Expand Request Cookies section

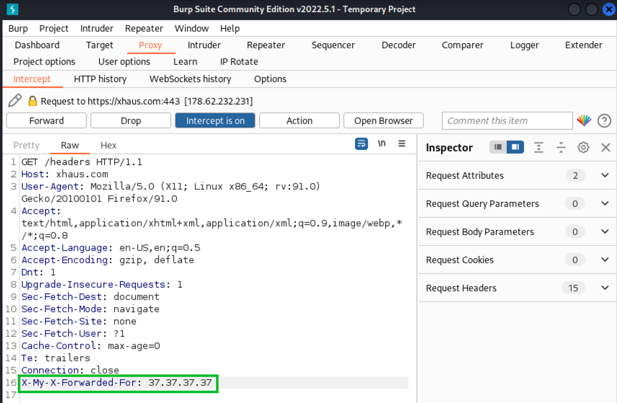click(x=605, y=260)
